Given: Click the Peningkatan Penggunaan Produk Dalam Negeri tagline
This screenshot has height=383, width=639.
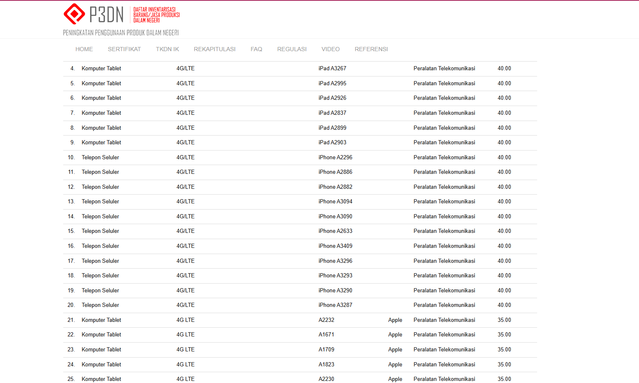Looking at the screenshot, I should pos(121,33).
